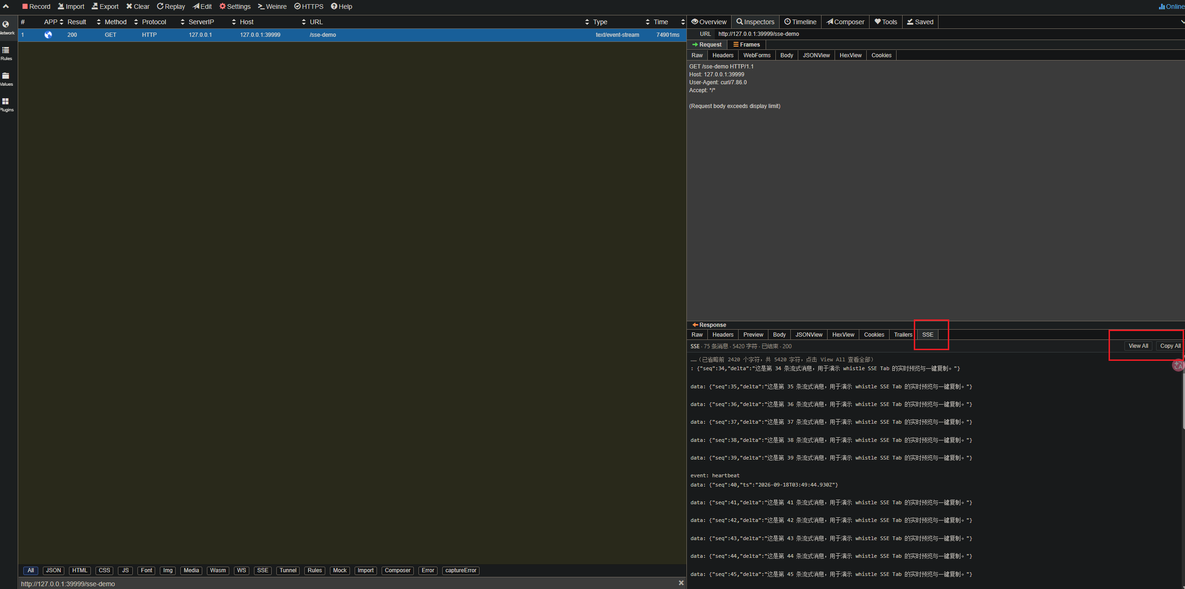Close the bottom URL status bar
Image resolution: width=1185 pixels, height=589 pixels.
[681, 583]
